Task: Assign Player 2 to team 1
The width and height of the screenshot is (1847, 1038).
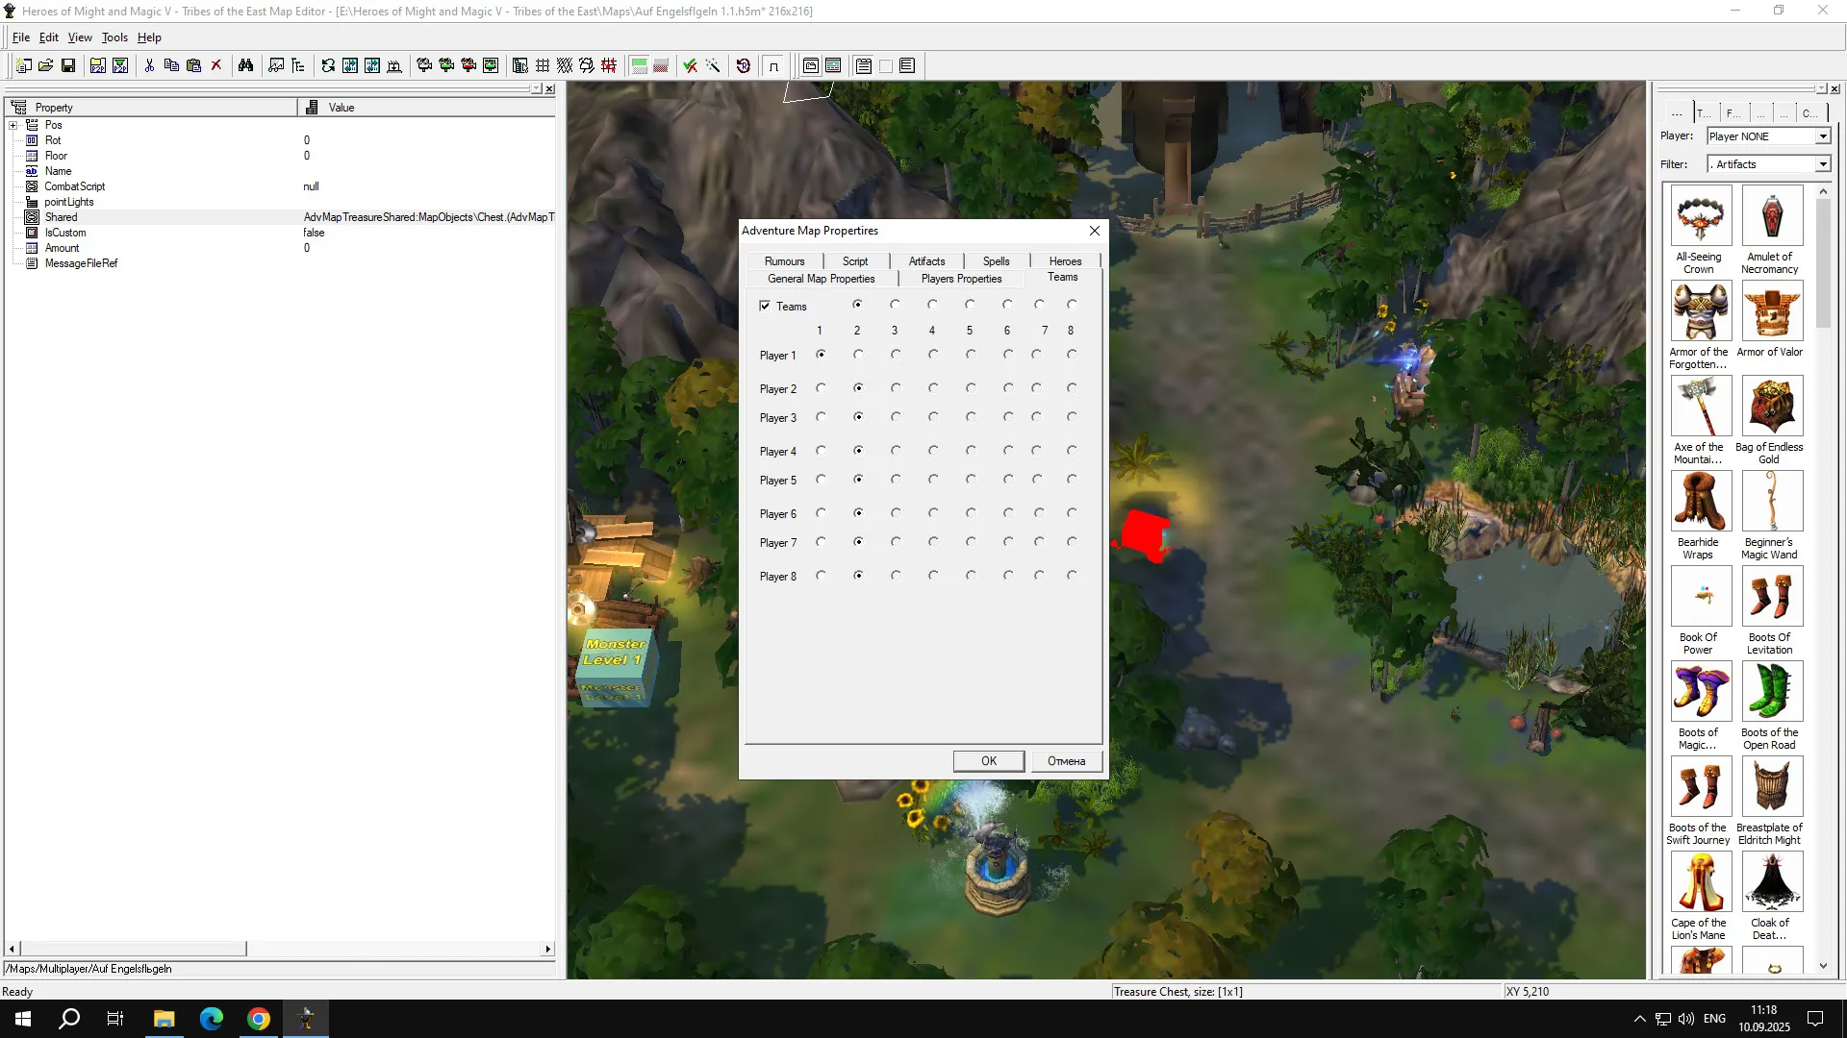Action: pyautogui.click(x=821, y=388)
